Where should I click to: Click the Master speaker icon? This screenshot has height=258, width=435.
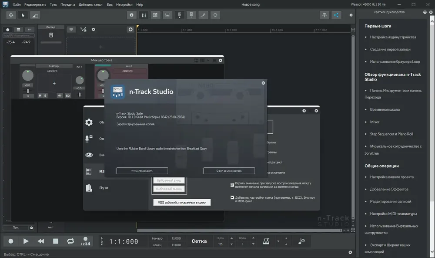[51, 35]
